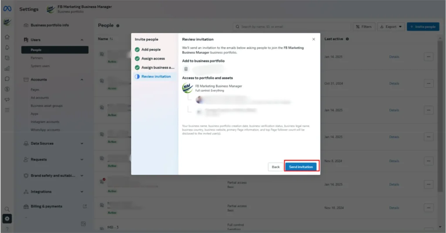Open more options for Nov 8, 2024 row

[x=429, y=161]
